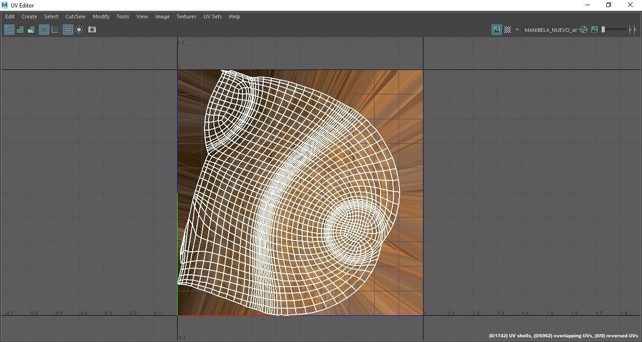Toggle the checkered tile pattern icon
This screenshot has width=642, height=342.
click(508, 30)
